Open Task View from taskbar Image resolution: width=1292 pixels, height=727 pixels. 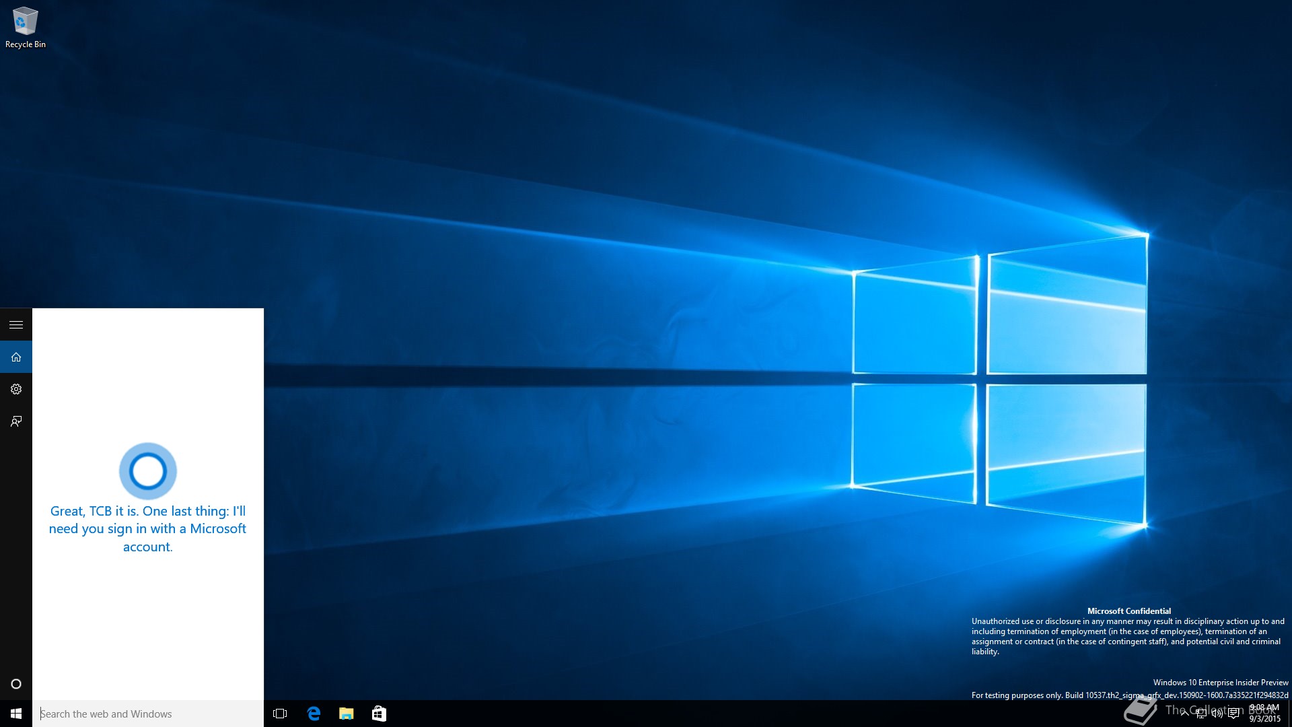pyautogui.click(x=280, y=714)
